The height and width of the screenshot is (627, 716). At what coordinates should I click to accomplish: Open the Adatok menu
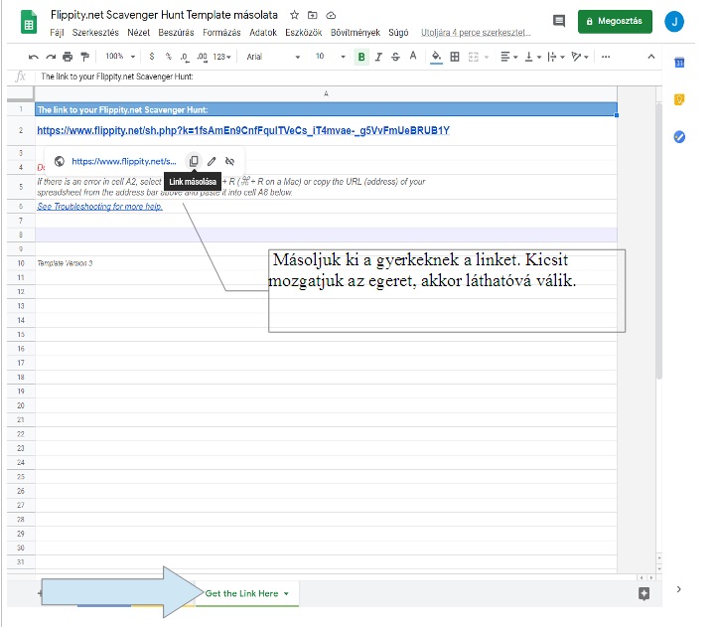pyautogui.click(x=263, y=33)
